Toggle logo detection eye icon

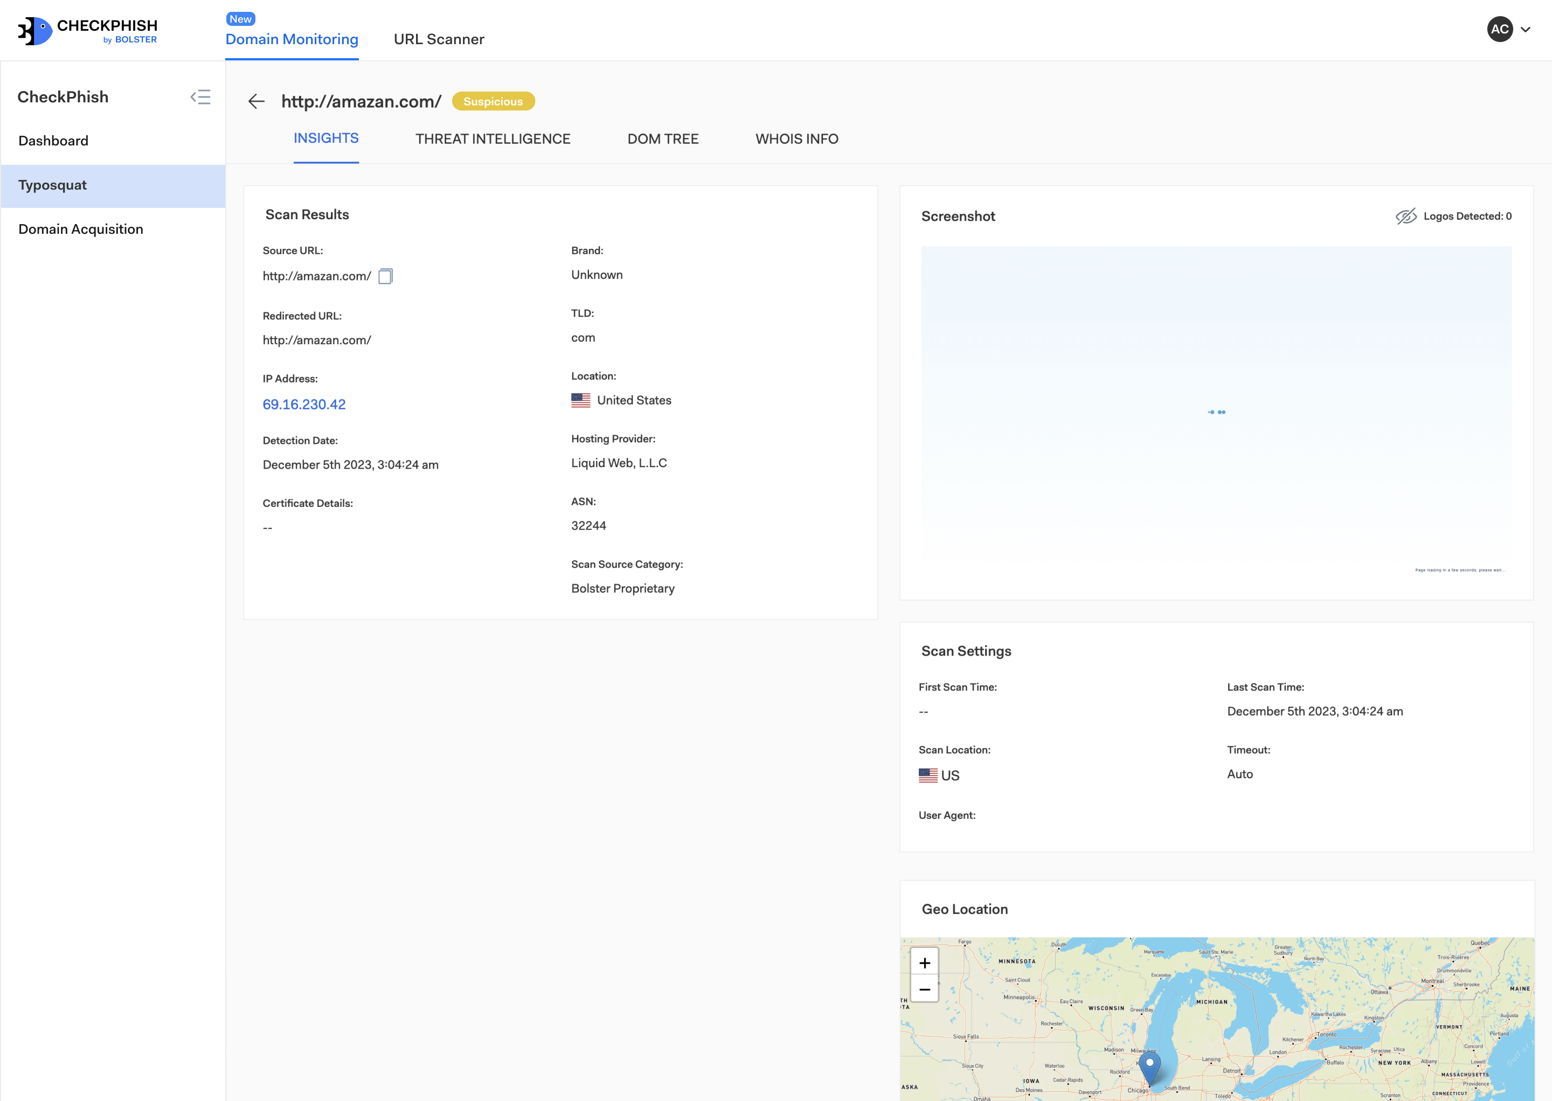(1406, 217)
